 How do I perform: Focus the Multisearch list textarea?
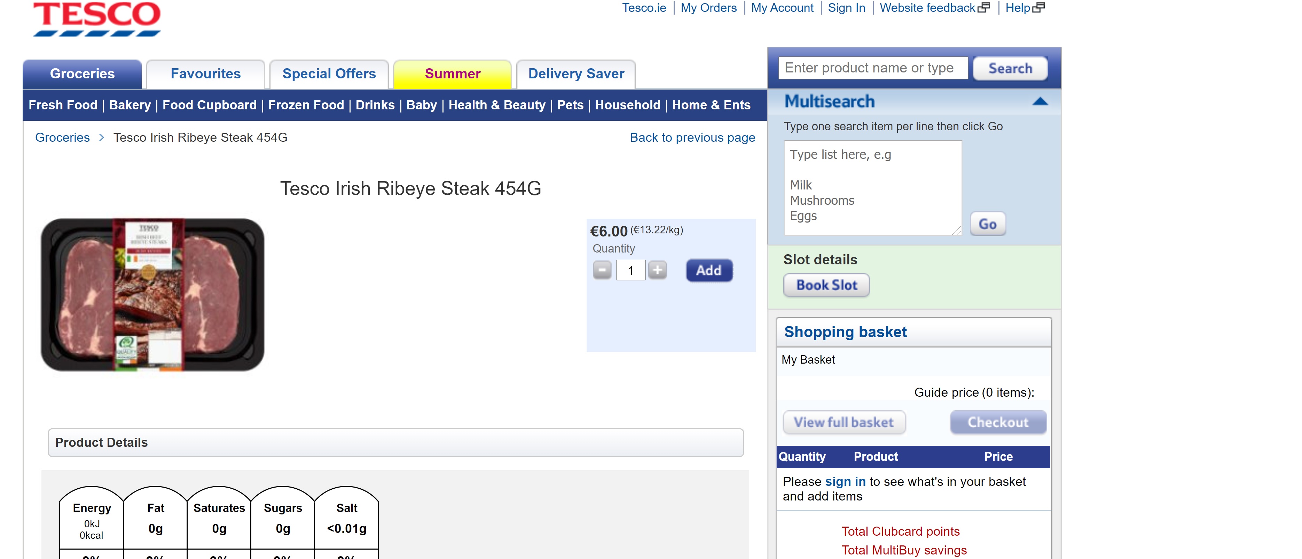(x=873, y=188)
